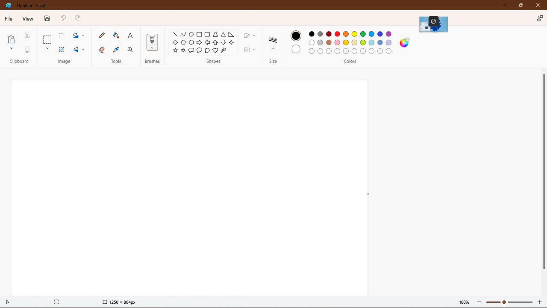Pick the red color swatch
547x308 pixels.
pyautogui.click(x=337, y=34)
